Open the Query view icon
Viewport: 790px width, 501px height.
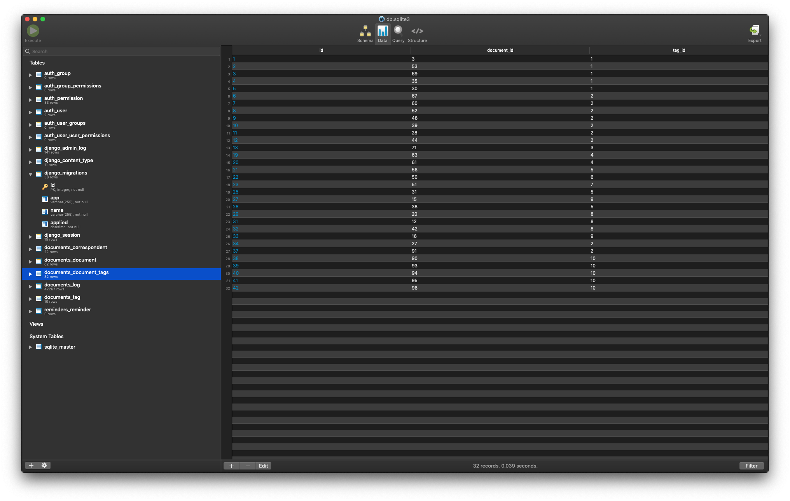click(x=398, y=31)
